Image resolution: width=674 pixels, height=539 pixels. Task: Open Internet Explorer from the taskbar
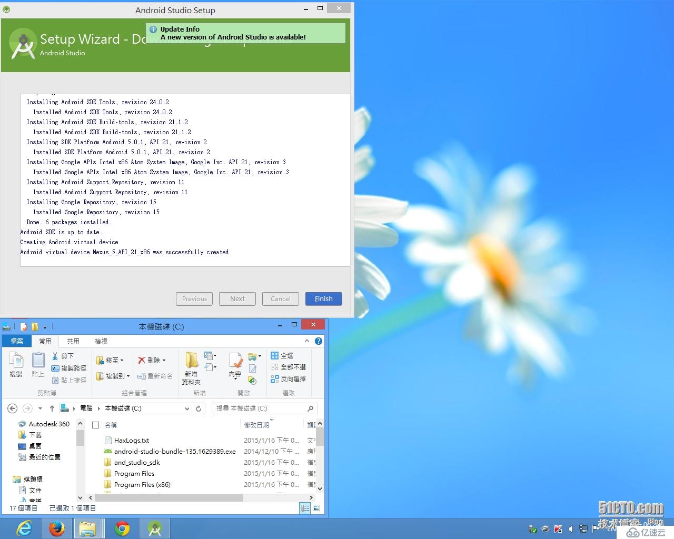point(24,528)
